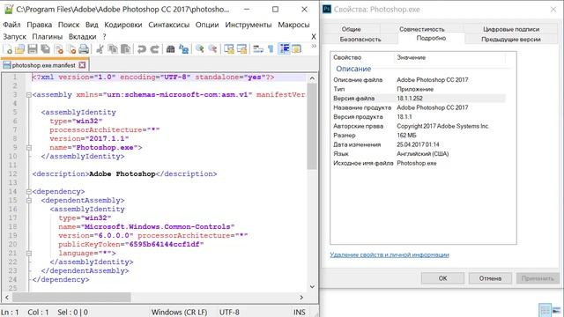Click the Отмена button

point(490,278)
